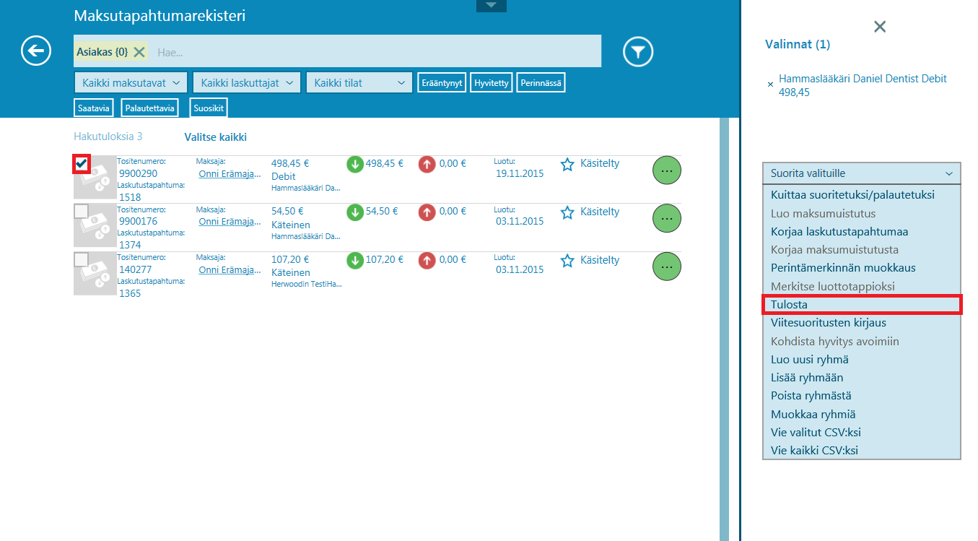Click red outgoing arrow in row 9900176
The height and width of the screenshot is (541, 978).
point(427,212)
